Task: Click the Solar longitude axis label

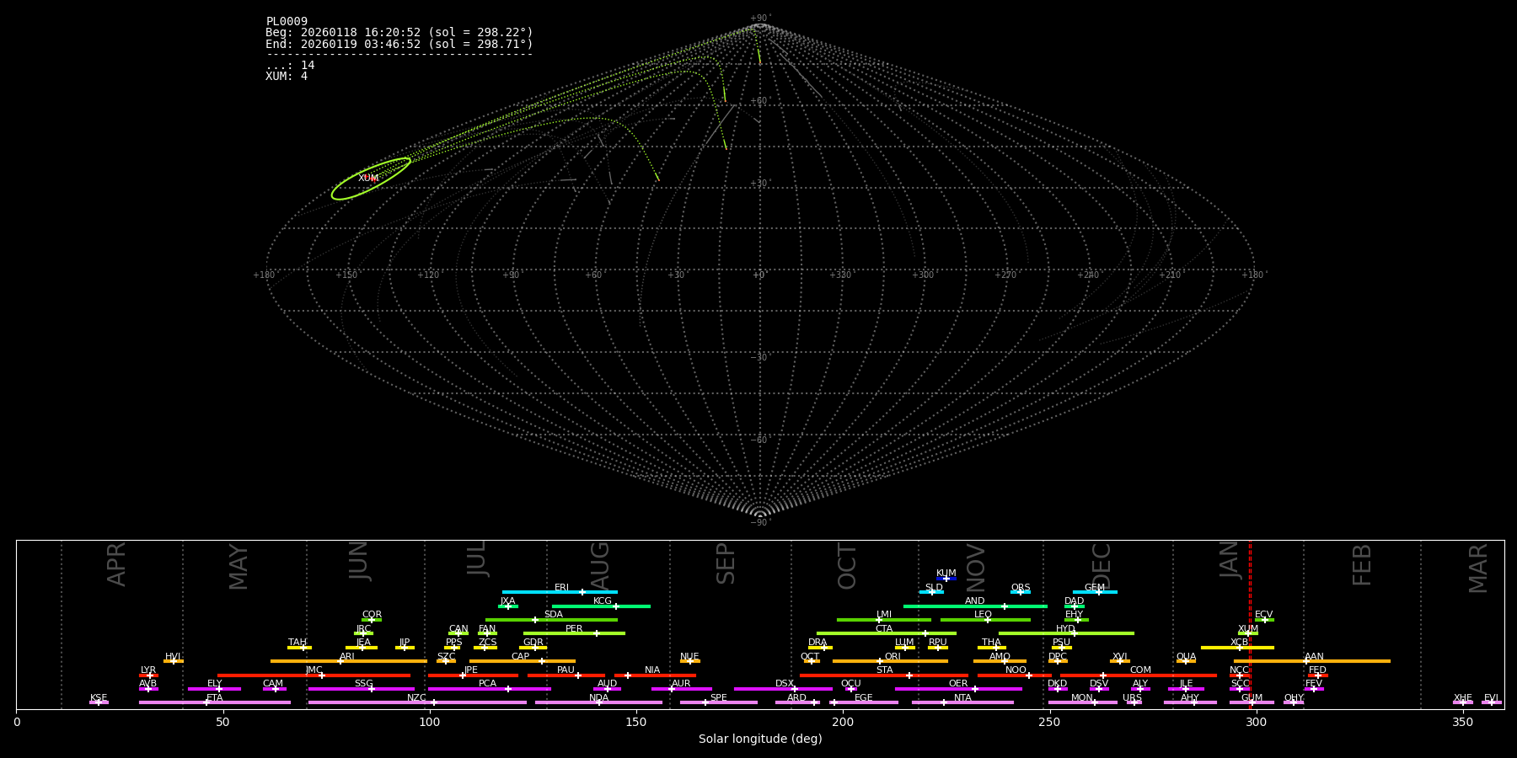Action: 759,739
